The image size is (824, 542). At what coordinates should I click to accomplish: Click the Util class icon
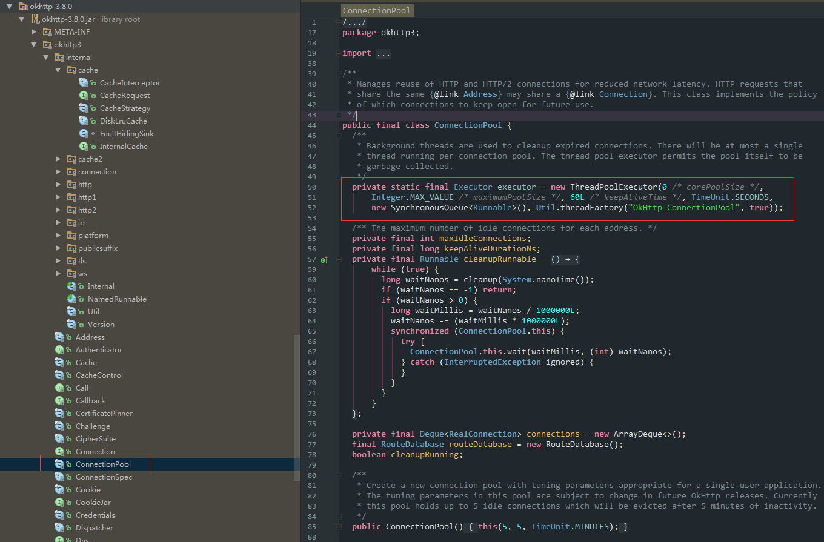[x=71, y=312]
